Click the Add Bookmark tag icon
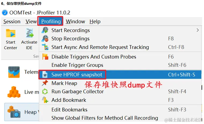Image resolution: width=204 pixels, height=124 pixels. coord(45,100)
